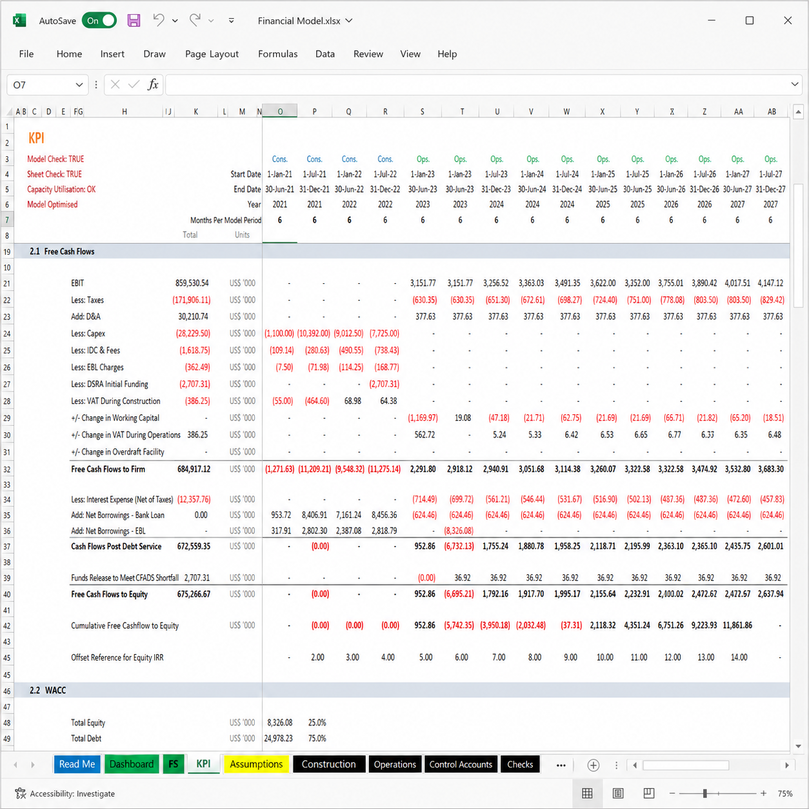Select column S header
Image resolution: width=809 pixels, height=809 pixels.
(x=423, y=111)
